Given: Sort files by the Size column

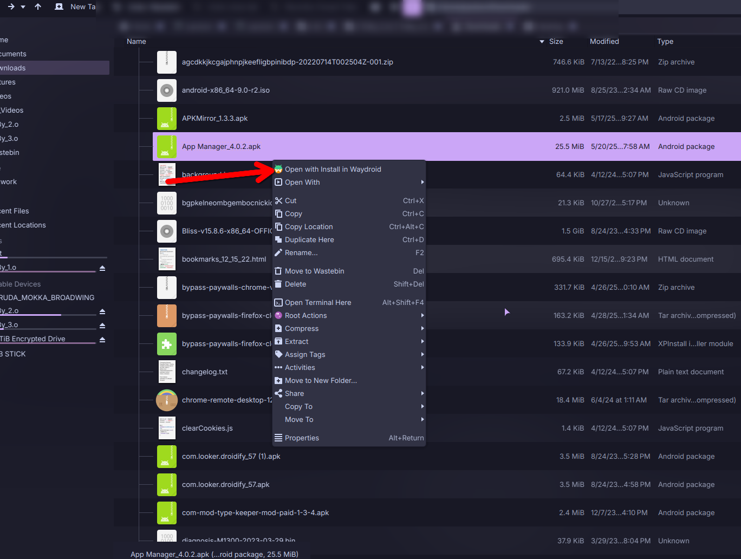Looking at the screenshot, I should point(556,41).
